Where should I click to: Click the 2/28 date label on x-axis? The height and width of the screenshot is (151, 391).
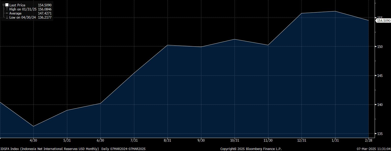click(x=369, y=140)
